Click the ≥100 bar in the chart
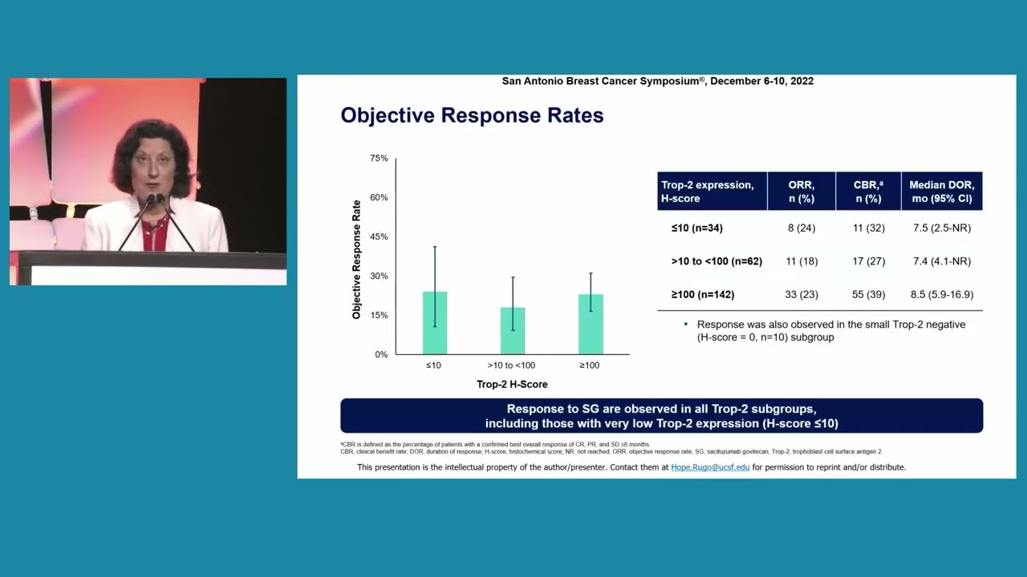 click(x=591, y=325)
